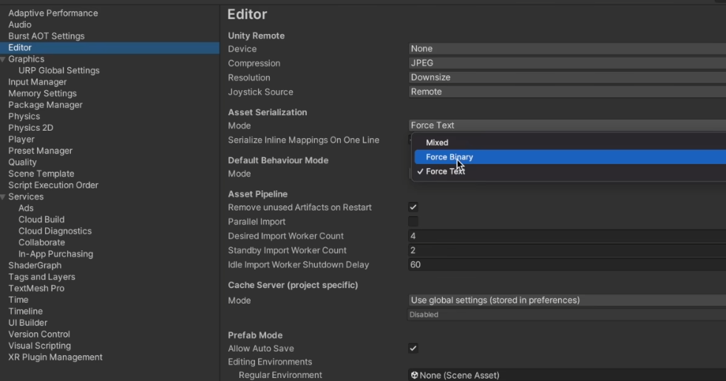Open Collaborate settings
The height and width of the screenshot is (381, 726).
(x=41, y=242)
